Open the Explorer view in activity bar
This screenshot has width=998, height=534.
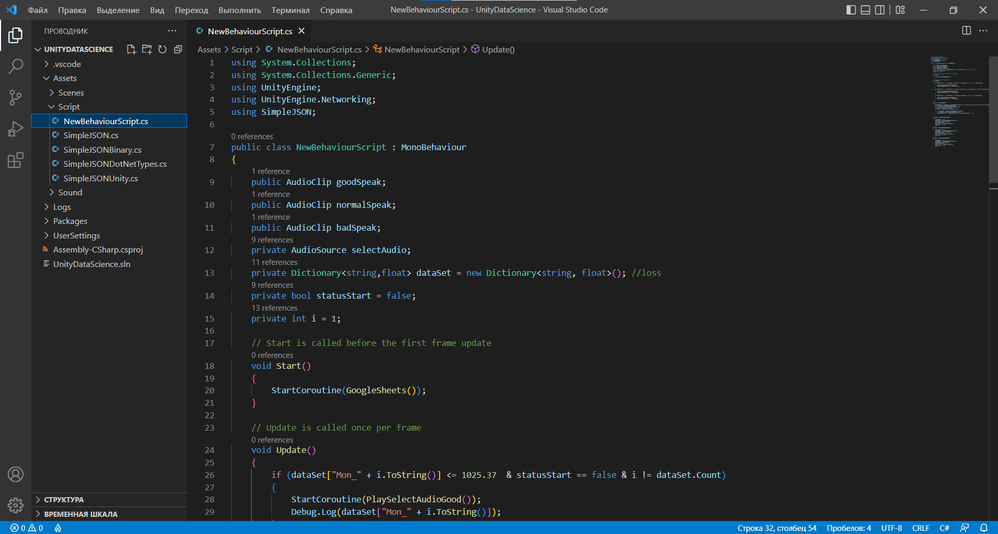click(x=16, y=35)
